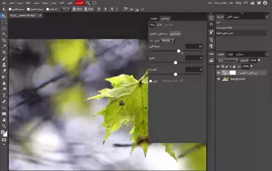Open the Info panel icon
The width and height of the screenshot is (272, 171).
[211, 18]
